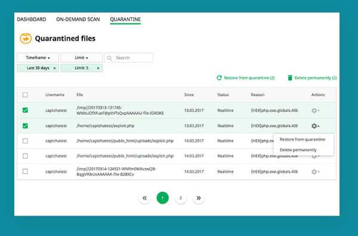This screenshot has width=358, height=236.
Task: Click the /home/captchatest/exploit.php file path
Action: click(x=105, y=126)
